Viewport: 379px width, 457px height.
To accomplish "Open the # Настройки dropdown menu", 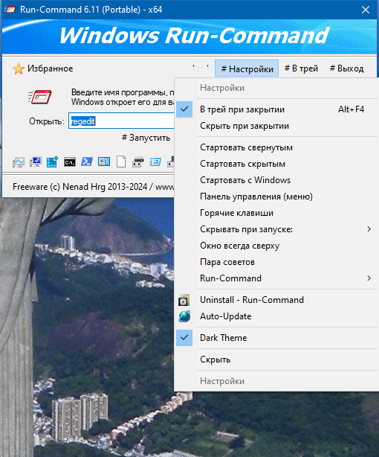I will point(247,68).
